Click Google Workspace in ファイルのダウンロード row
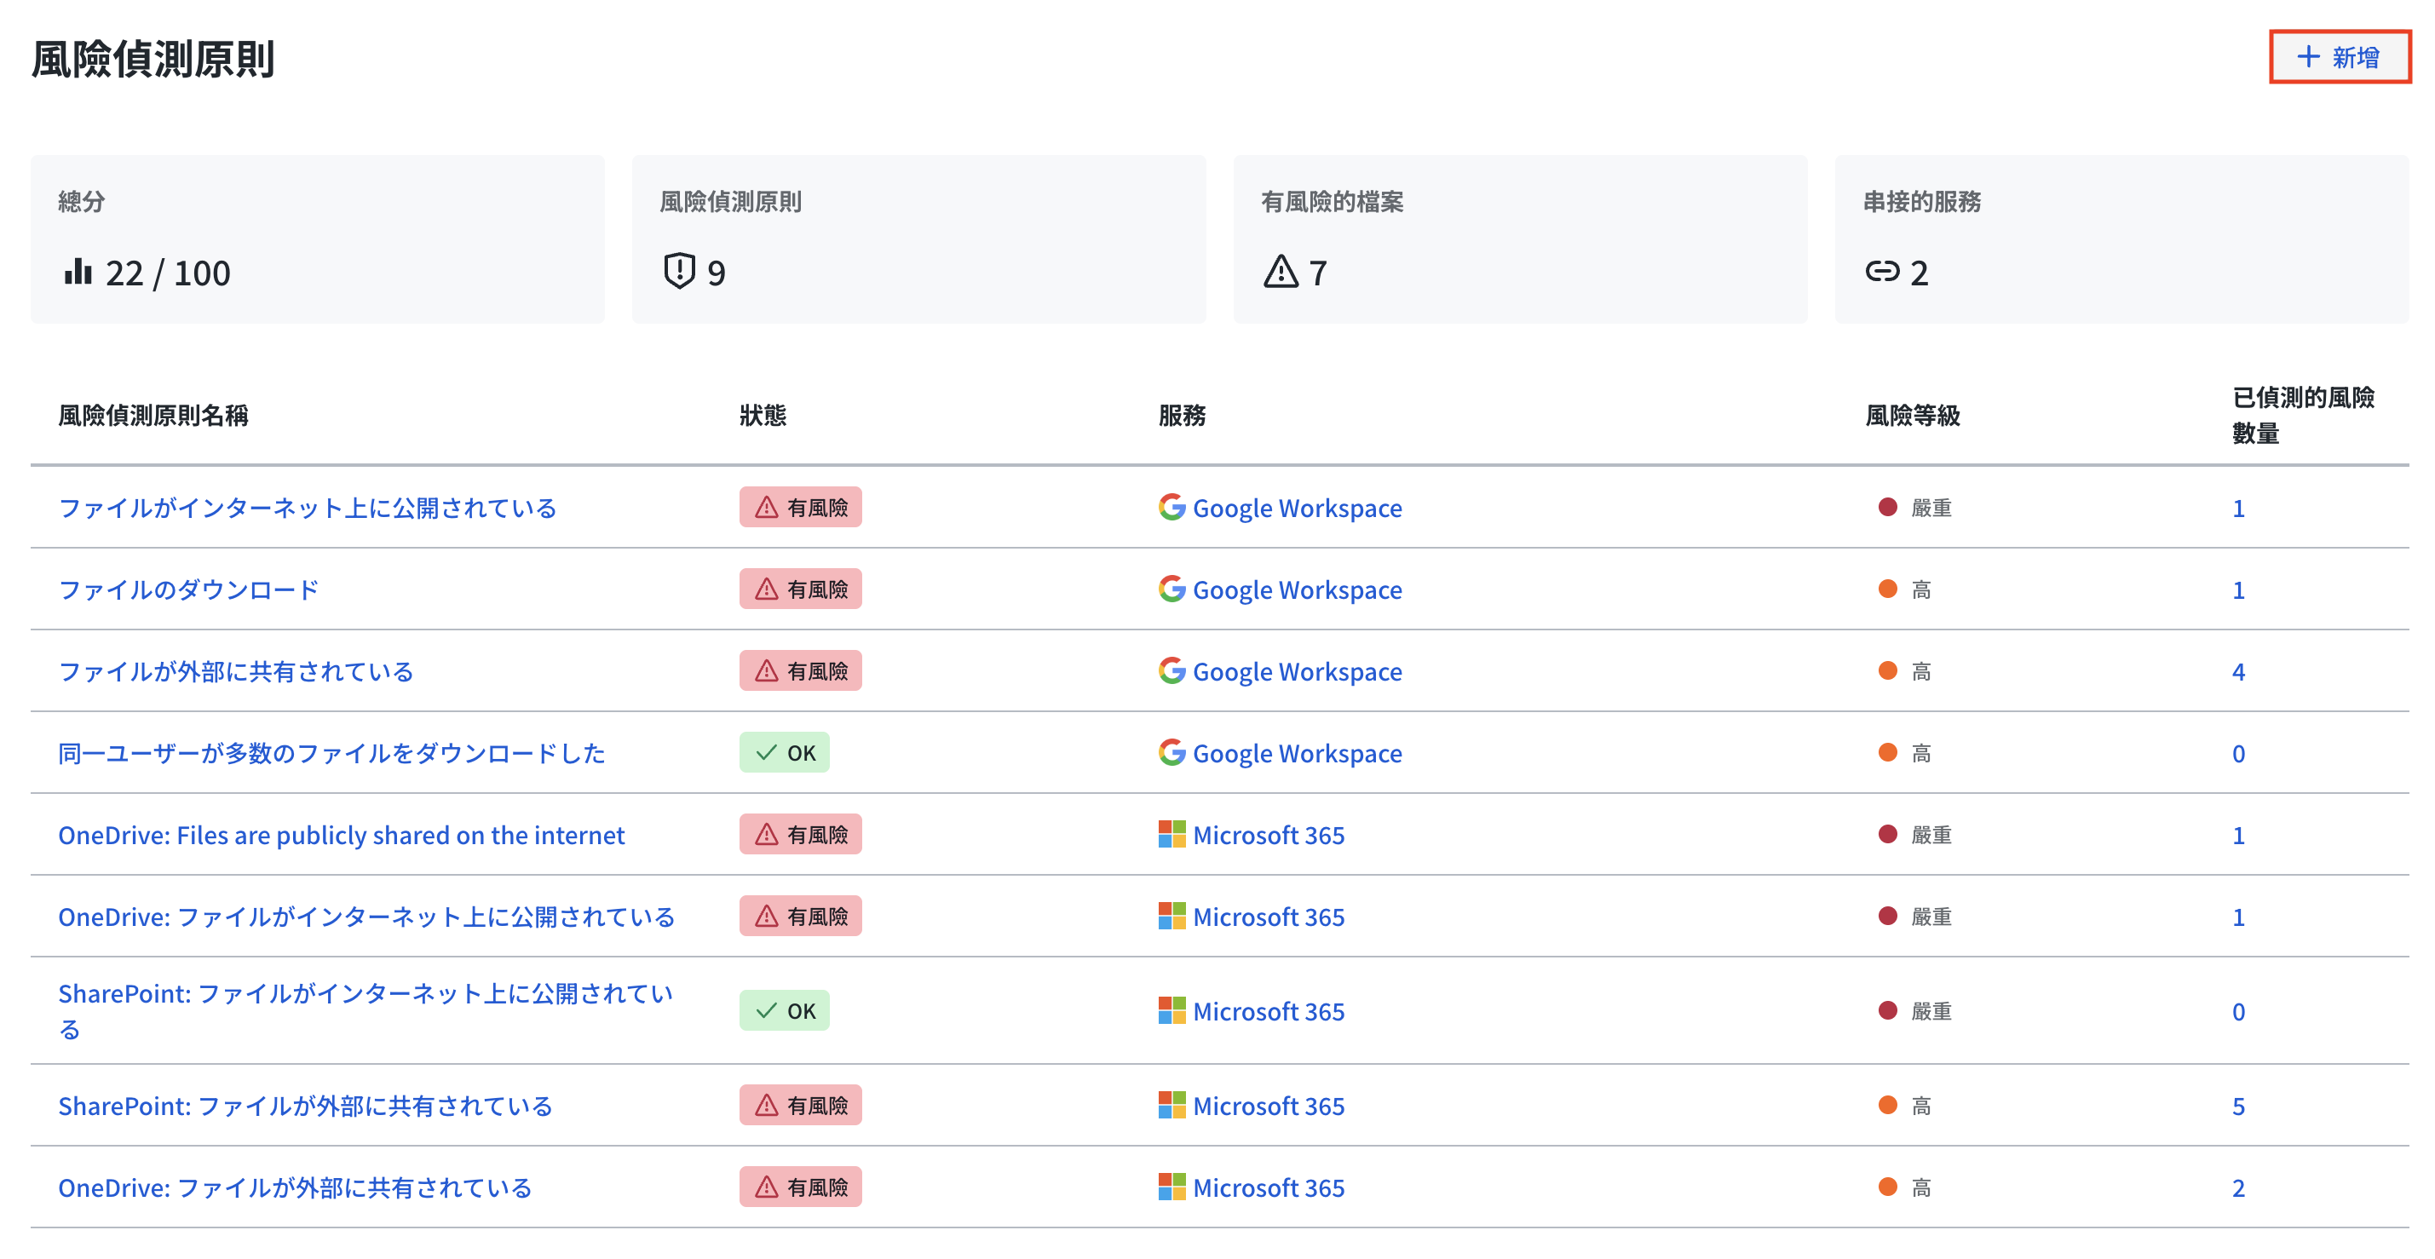The width and height of the screenshot is (2435, 1259). 1297,589
